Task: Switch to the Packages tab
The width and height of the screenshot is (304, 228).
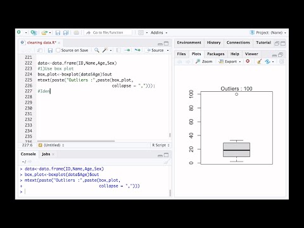Action: pyautogui.click(x=216, y=54)
